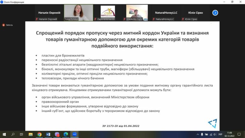Select Hladenko Yuriy video thumbnail
245x138 pixels.
point(137,13)
